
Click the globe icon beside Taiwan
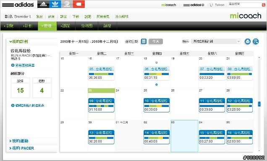click(211, 5)
